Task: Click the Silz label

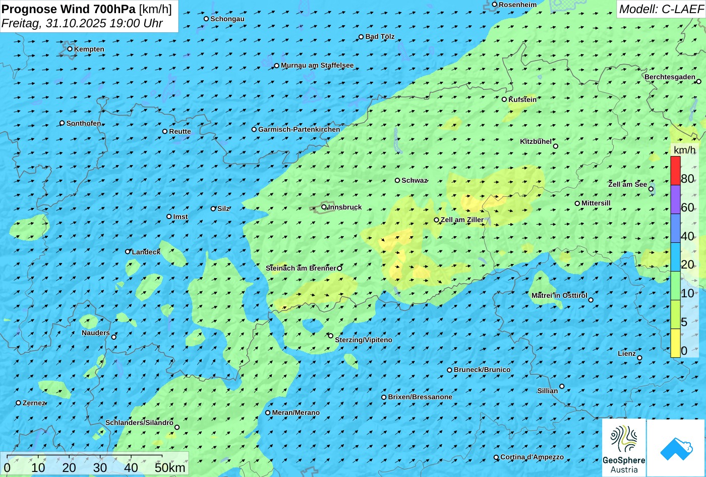Action: pos(223,208)
